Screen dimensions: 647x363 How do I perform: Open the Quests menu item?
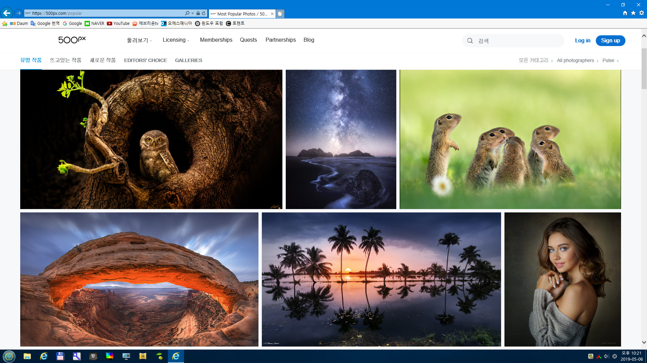[x=248, y=40]
